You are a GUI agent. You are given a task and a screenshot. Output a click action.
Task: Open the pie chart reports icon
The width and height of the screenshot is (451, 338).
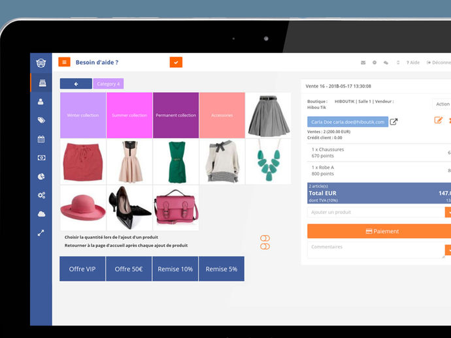(x=41, y=177)
